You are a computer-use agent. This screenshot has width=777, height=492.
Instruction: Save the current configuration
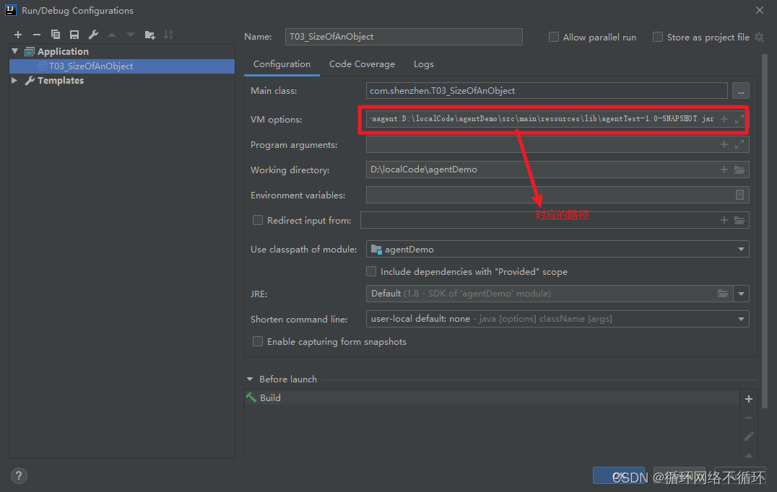pyautogui.click(x=74, y=34)
